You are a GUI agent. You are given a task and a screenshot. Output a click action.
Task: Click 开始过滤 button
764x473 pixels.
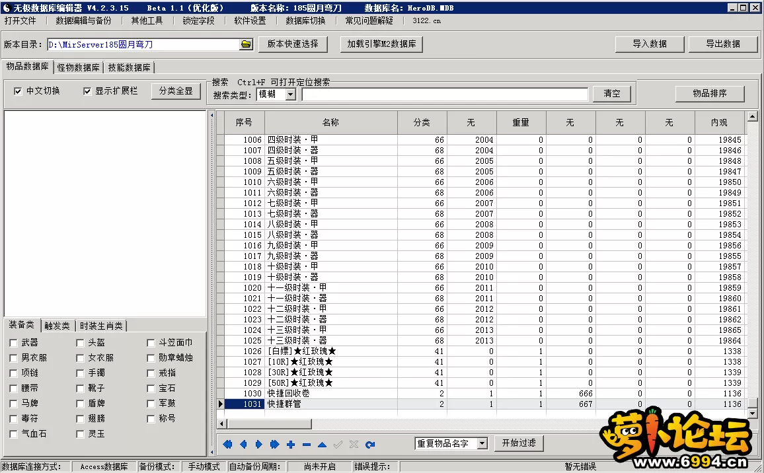point(519,443)
